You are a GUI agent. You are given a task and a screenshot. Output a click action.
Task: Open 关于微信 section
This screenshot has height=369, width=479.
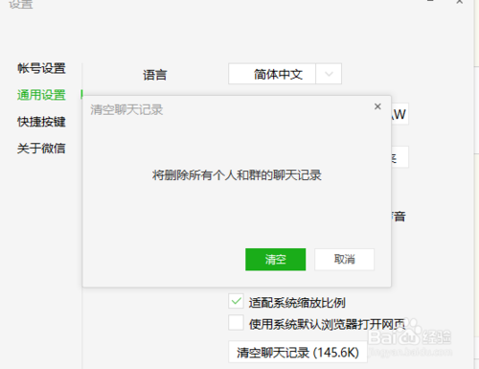pos(41,149)
